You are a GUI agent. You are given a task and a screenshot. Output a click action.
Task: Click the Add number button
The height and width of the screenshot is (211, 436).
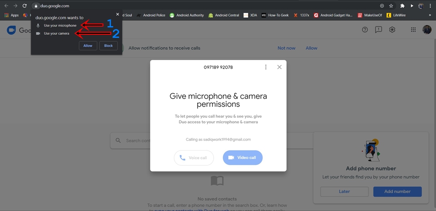point(397,191)
